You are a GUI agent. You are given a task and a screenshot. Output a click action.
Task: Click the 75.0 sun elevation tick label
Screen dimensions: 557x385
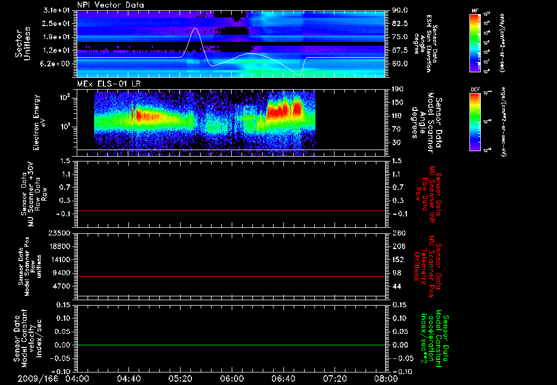pos(400,37)
